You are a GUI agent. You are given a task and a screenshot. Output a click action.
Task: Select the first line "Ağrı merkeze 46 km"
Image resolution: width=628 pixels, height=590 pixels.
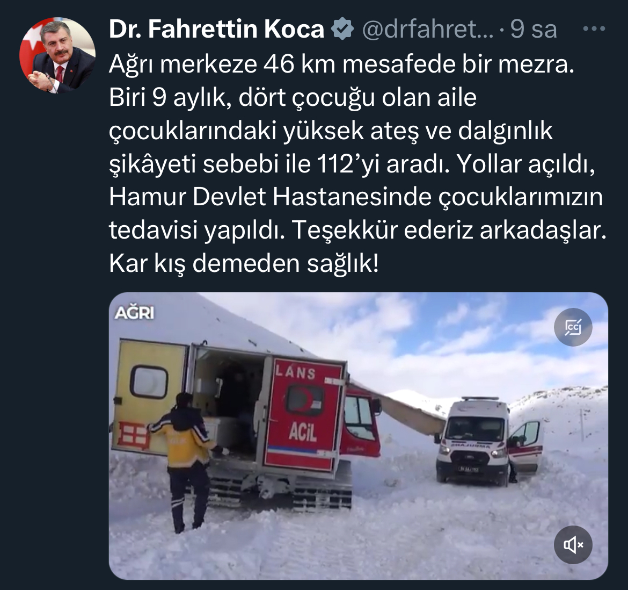click(x=222, y=64)
